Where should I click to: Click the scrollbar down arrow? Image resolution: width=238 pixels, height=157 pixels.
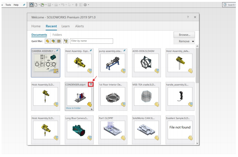click(x=197, y=143)
